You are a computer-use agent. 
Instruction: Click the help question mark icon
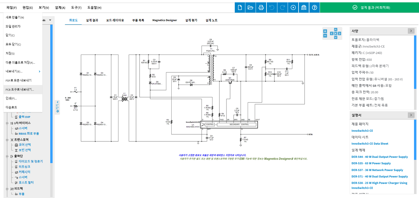coord(314,8)
